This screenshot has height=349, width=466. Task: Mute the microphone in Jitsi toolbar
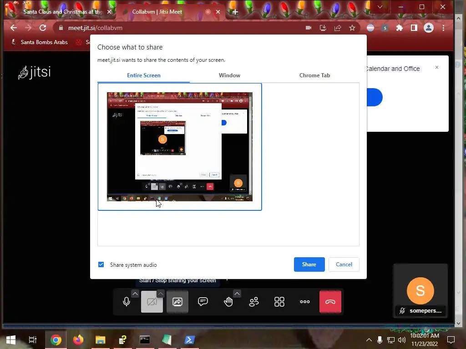coord(127,302)
